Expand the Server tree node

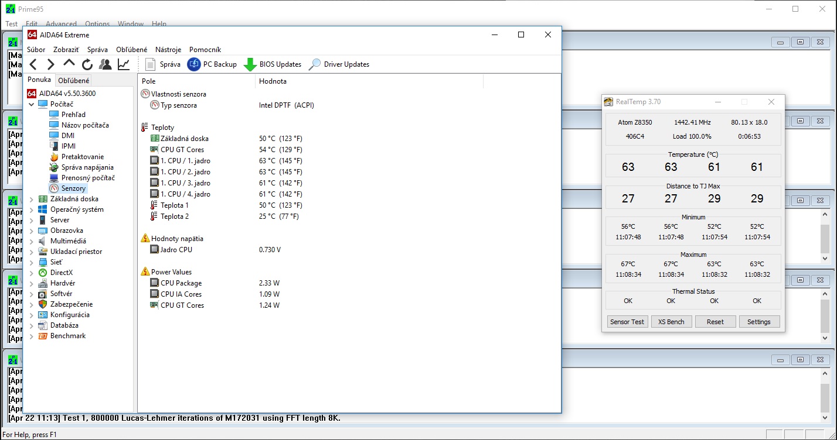point(32,220)
